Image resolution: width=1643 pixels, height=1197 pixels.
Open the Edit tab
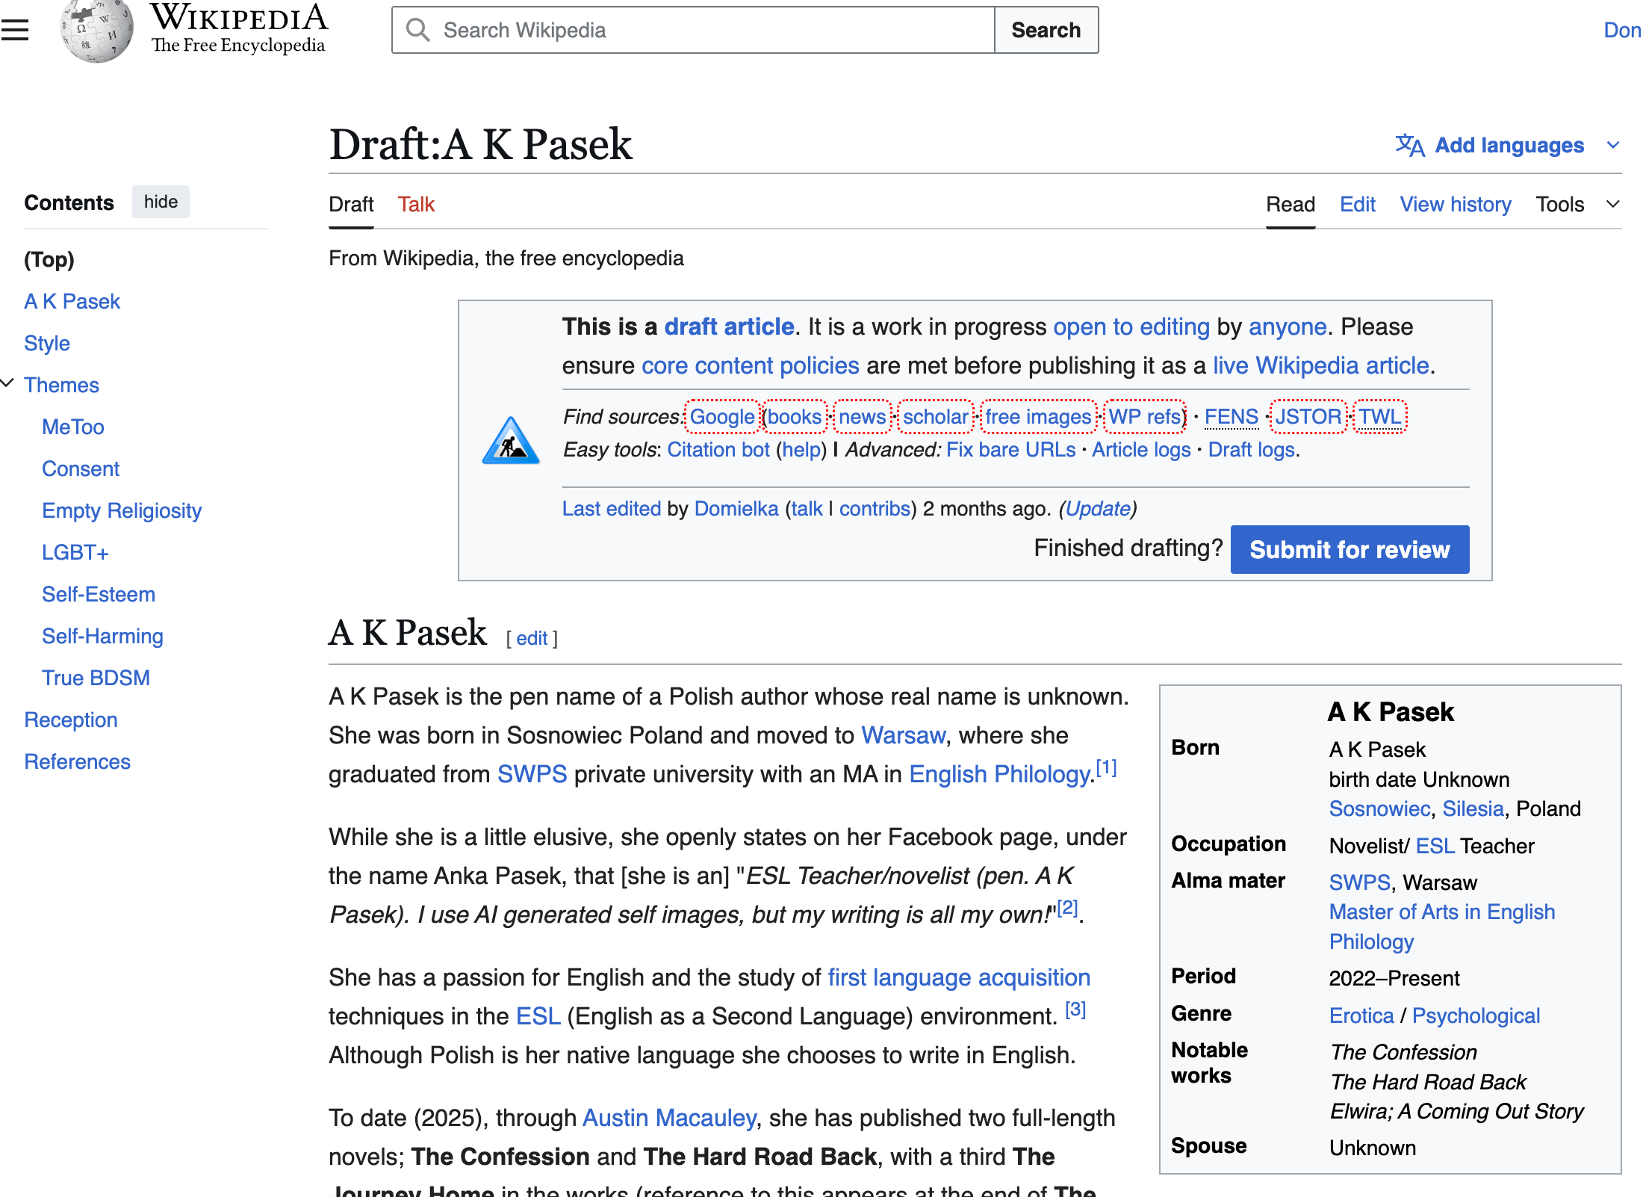click(1357, 204)
